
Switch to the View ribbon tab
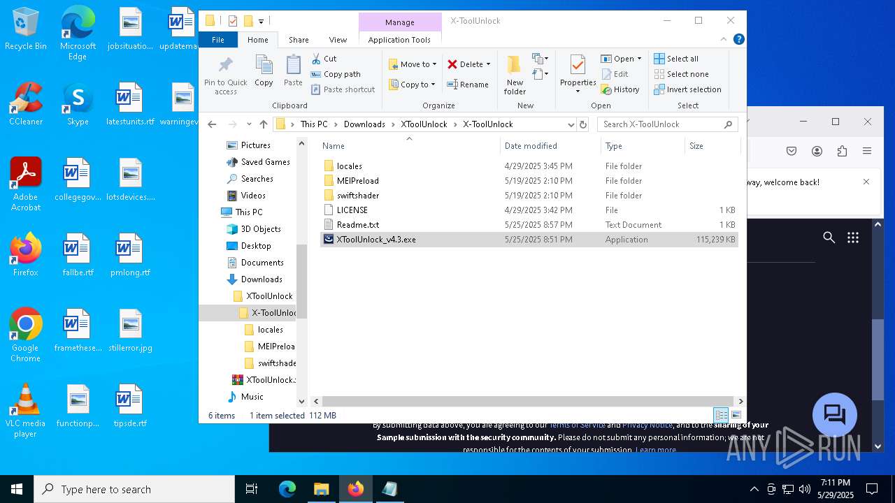point(338,40)
